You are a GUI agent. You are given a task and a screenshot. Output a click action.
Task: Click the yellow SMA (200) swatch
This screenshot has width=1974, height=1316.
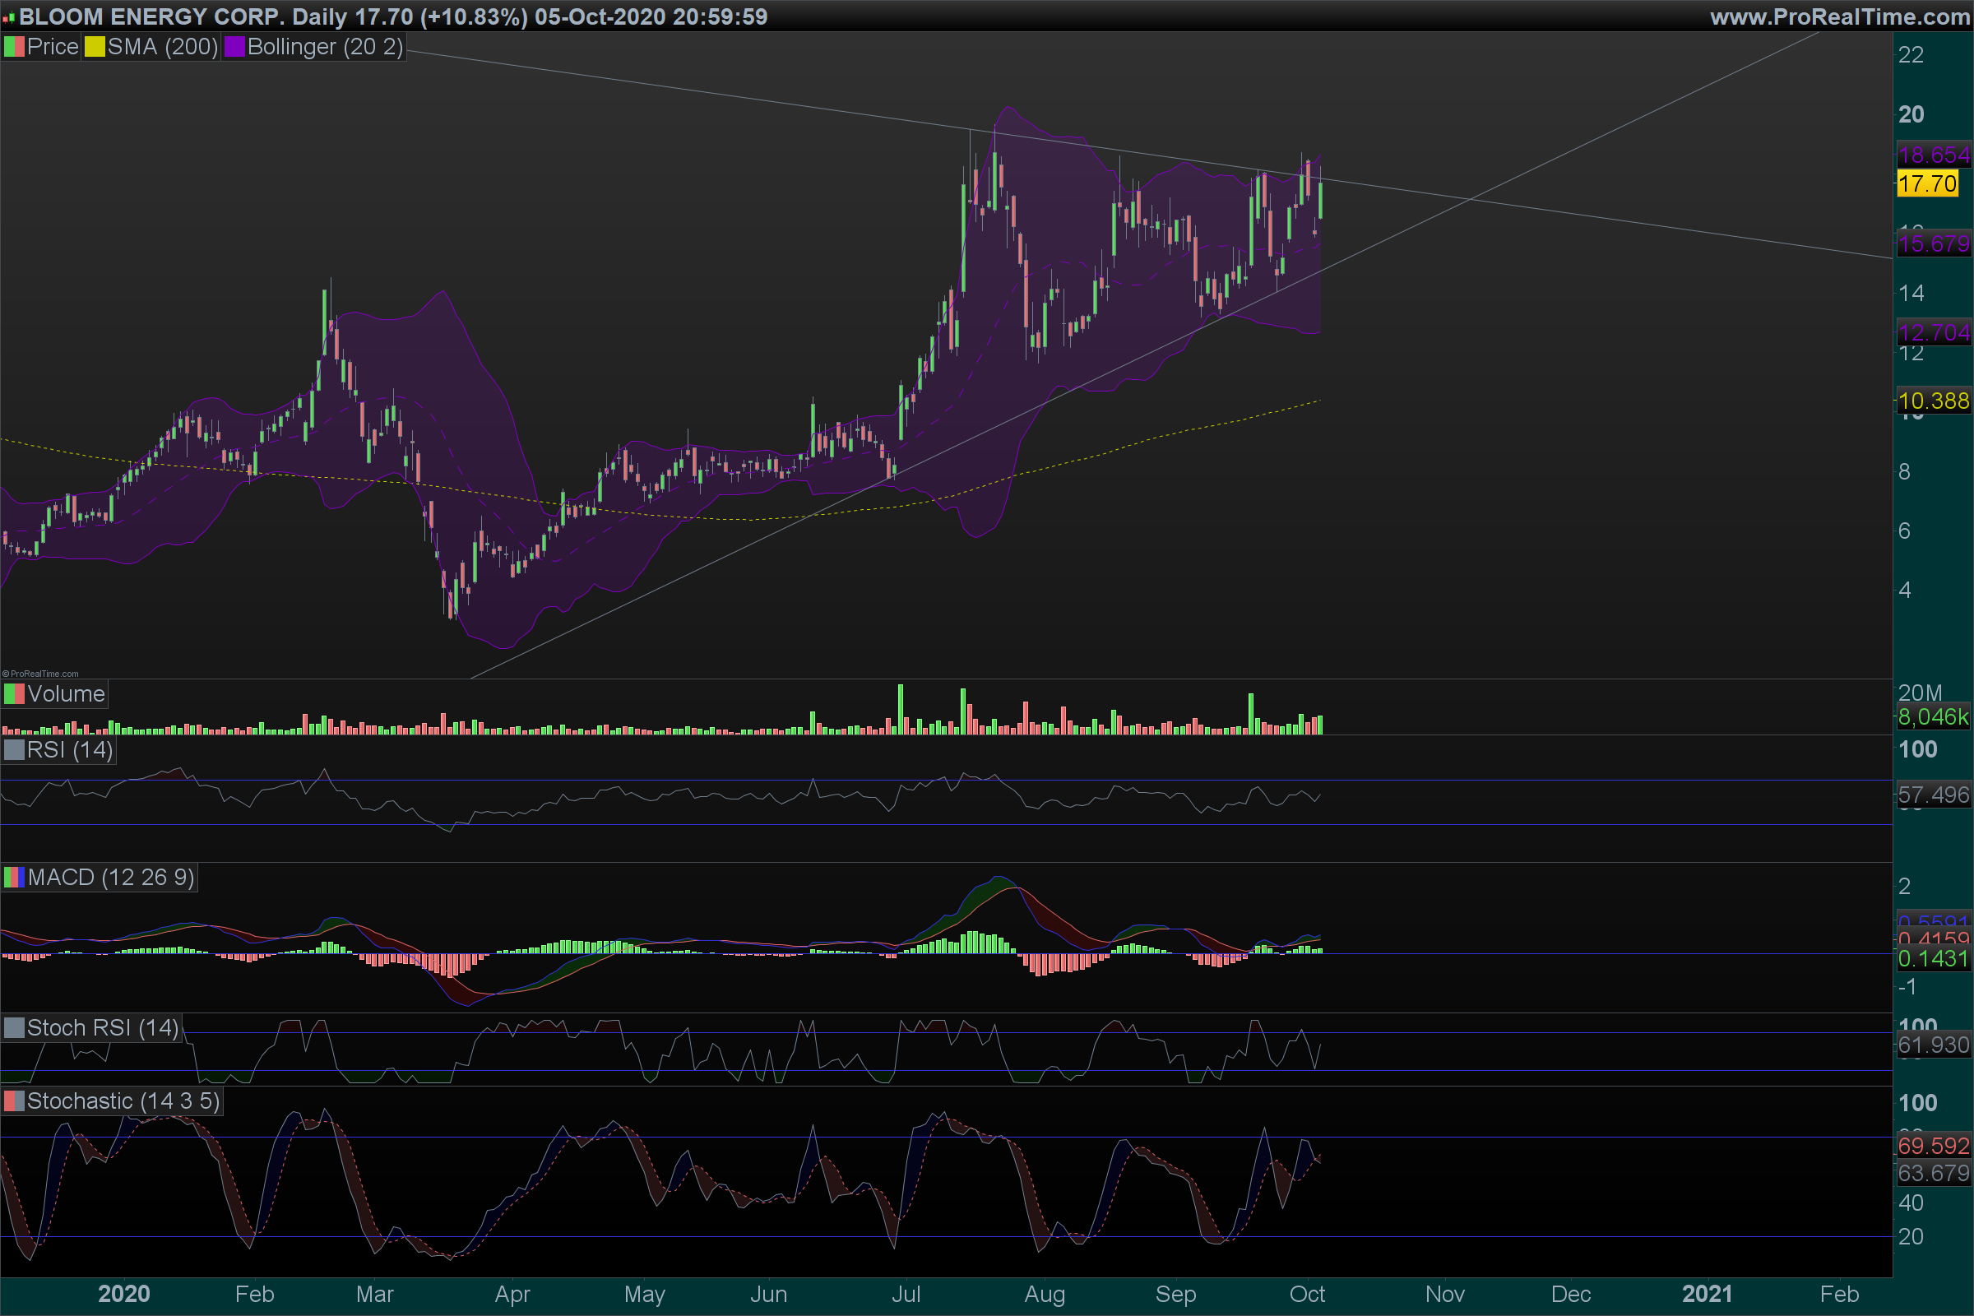click(x=95, y=47)
